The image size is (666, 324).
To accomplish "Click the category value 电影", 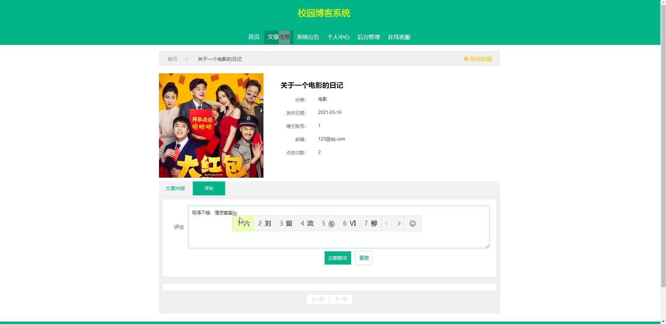I will tap(323, 99).
